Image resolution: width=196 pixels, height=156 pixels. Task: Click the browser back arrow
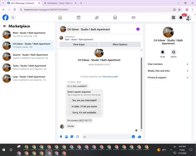click(x=4, y=10)
